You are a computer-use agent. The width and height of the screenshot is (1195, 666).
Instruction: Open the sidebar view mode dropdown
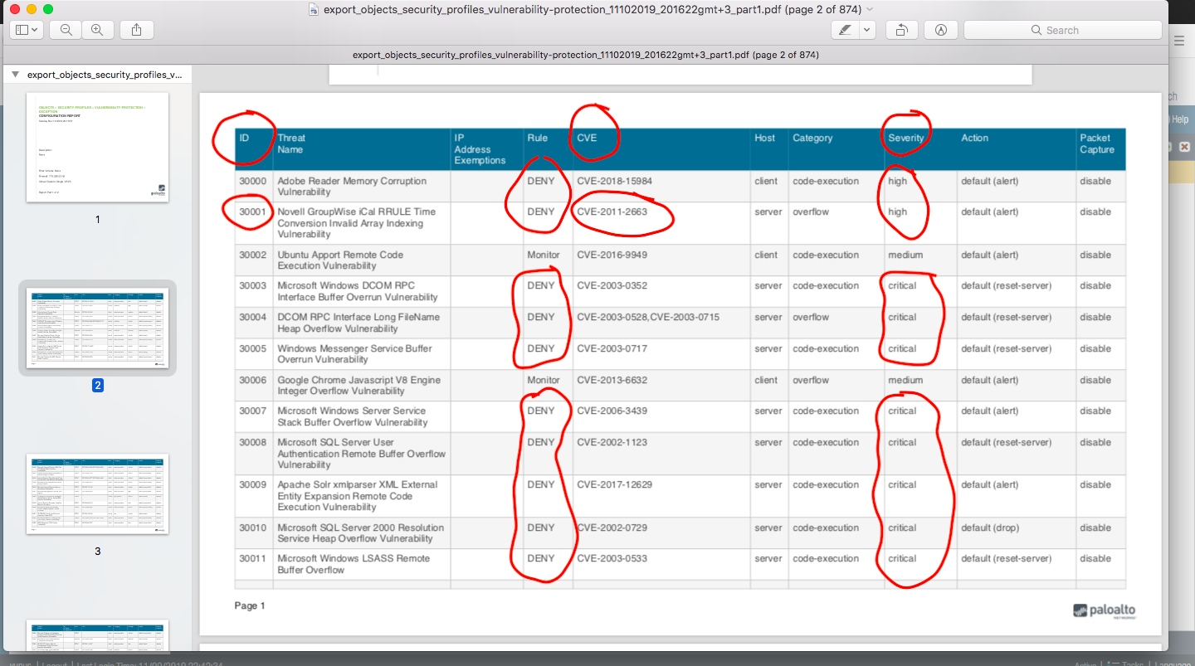click(x=27, y=30)
